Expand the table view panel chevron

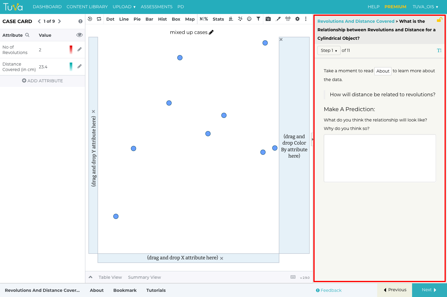pyautogui.click(x=90, y=277)
